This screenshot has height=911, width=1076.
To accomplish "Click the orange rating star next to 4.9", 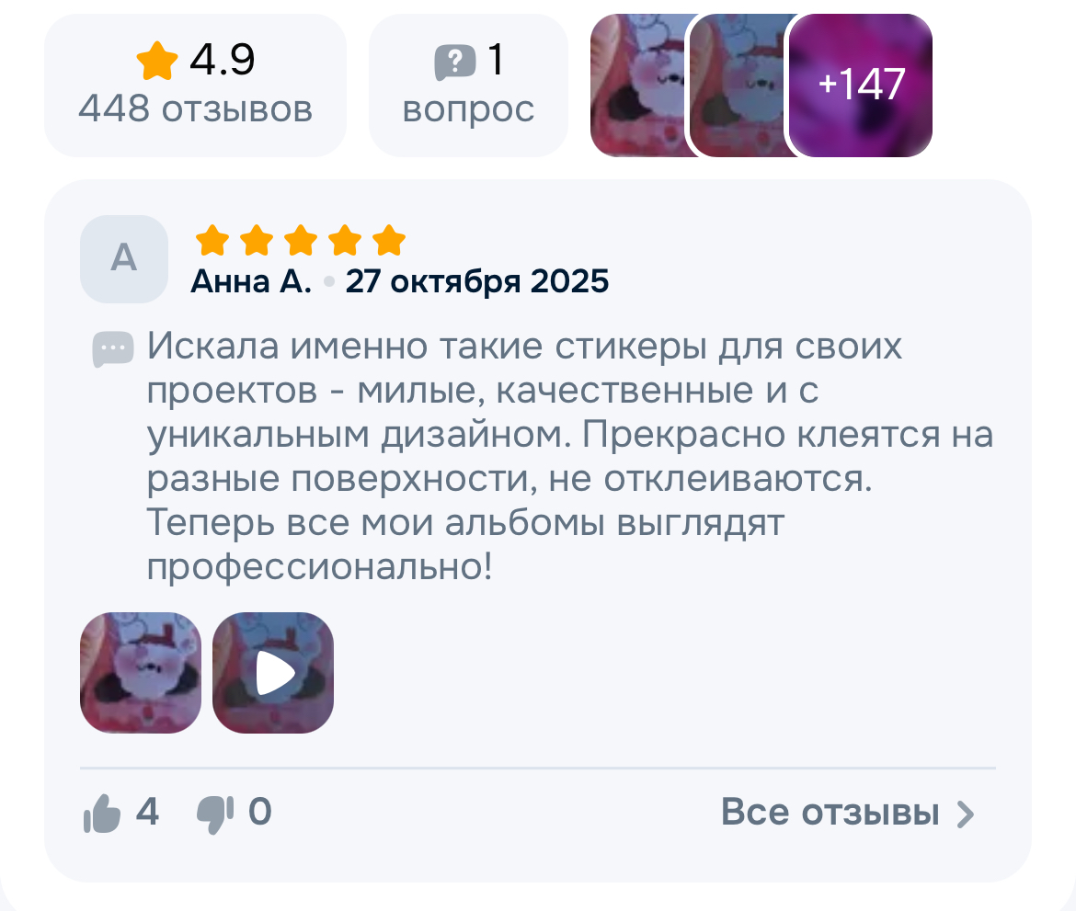I will click(x=157, y=61).
